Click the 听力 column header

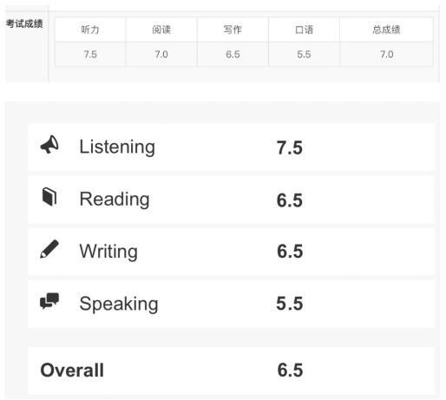point(90,30)
